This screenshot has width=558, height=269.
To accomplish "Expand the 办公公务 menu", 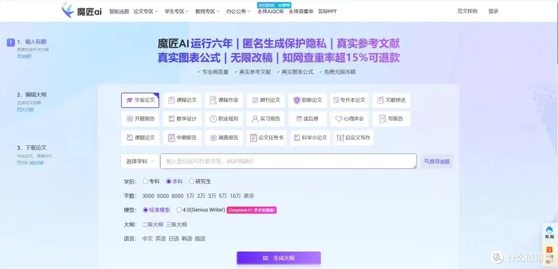I will pyautogui.click(x=238, y=11).
